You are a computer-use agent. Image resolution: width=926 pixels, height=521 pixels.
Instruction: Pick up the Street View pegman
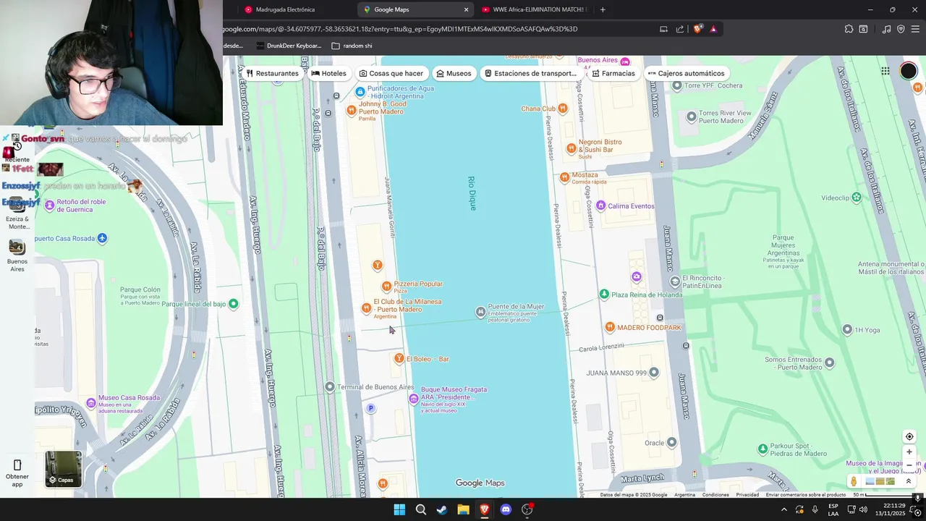[x=854, y=482]
